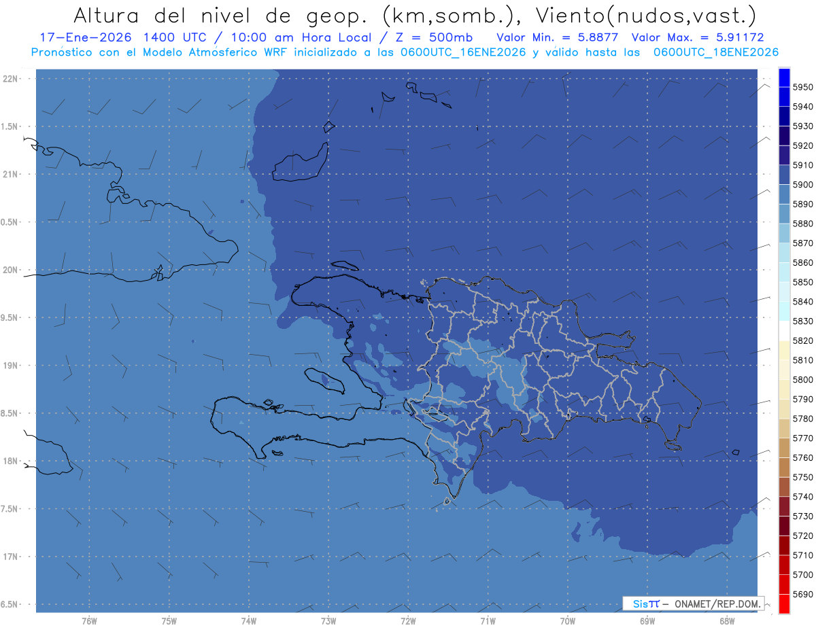Click the bottom red legend band below 5690
Screen dimensions: 816x630
(x=784, y=603)
